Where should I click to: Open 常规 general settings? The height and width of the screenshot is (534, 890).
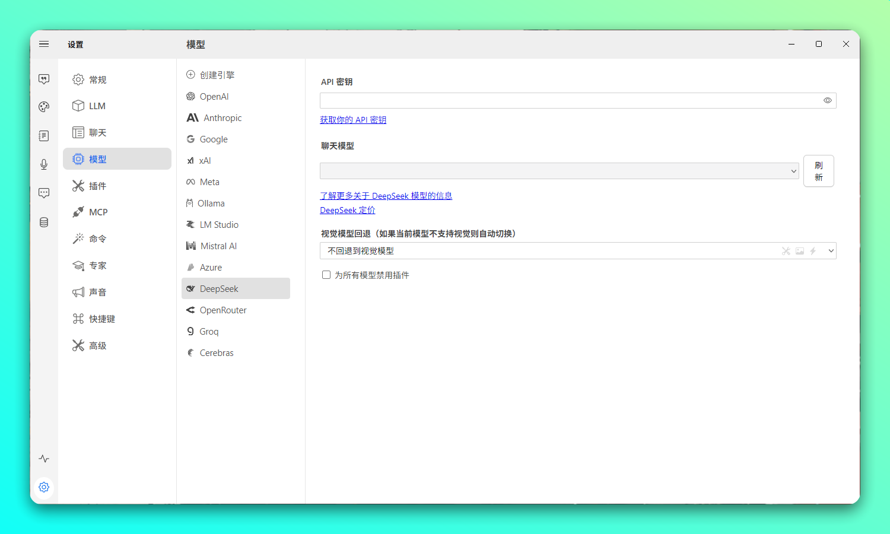coord(117,80)
